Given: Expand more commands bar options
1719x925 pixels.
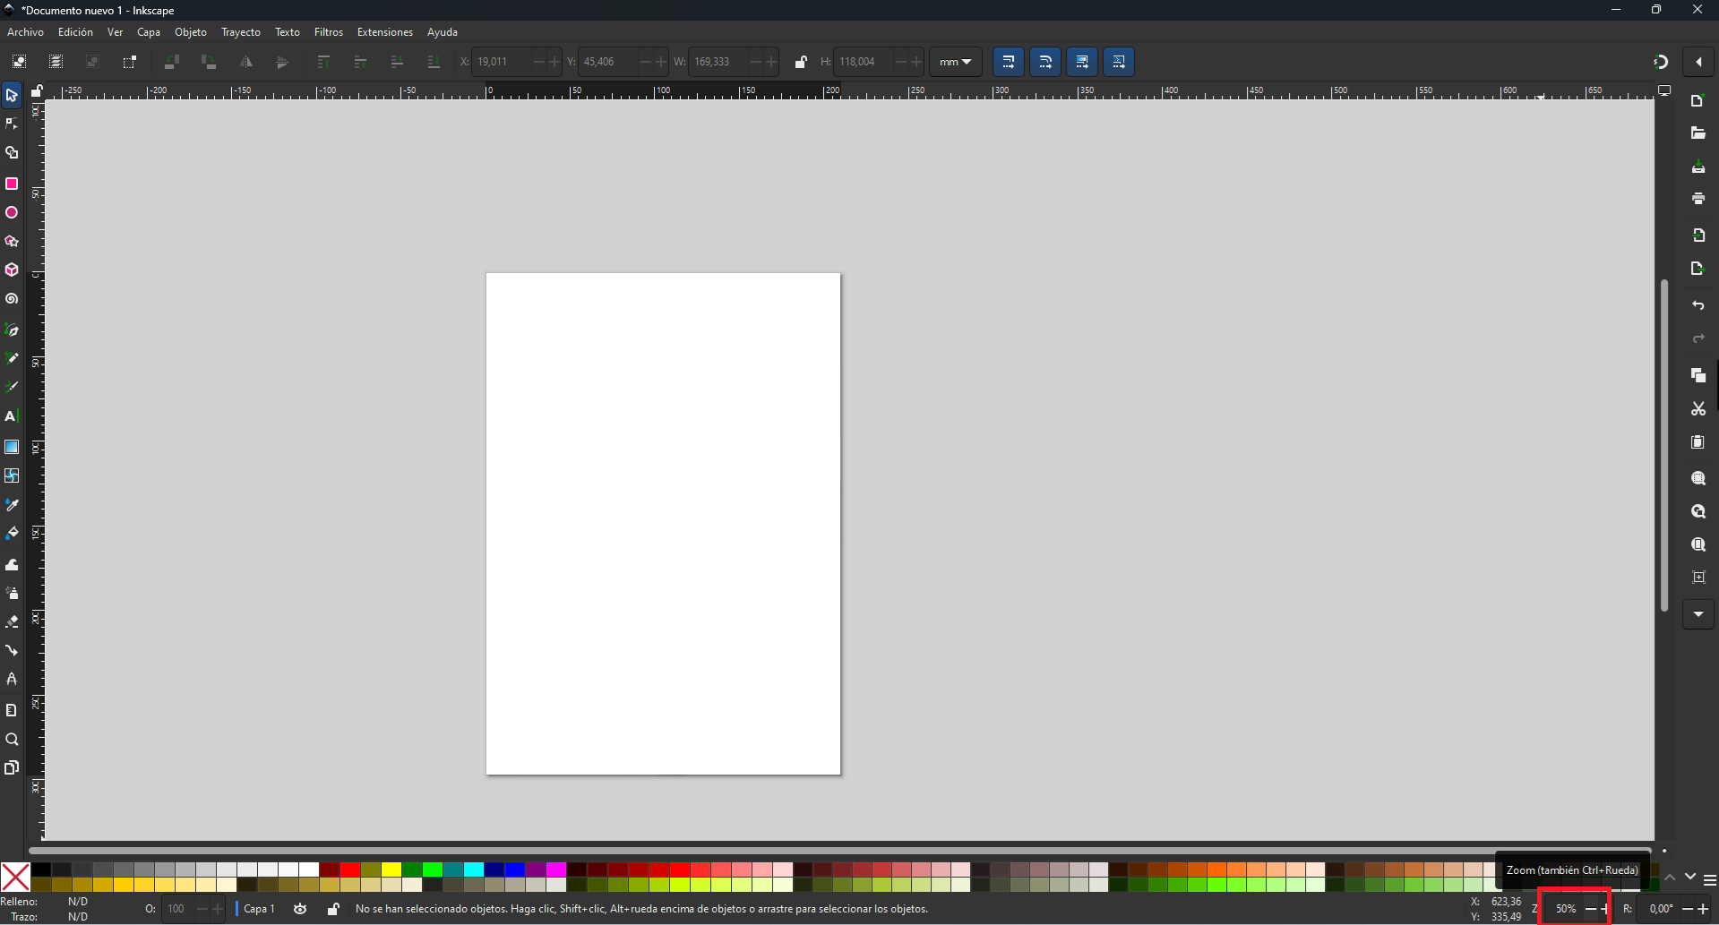Looking at the screenshot, I should (1698, 614).
